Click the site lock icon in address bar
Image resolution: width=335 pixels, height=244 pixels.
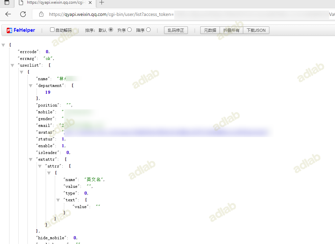[x=41, y=14]
